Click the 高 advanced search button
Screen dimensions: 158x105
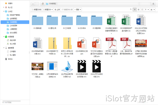tap(153, 4)
